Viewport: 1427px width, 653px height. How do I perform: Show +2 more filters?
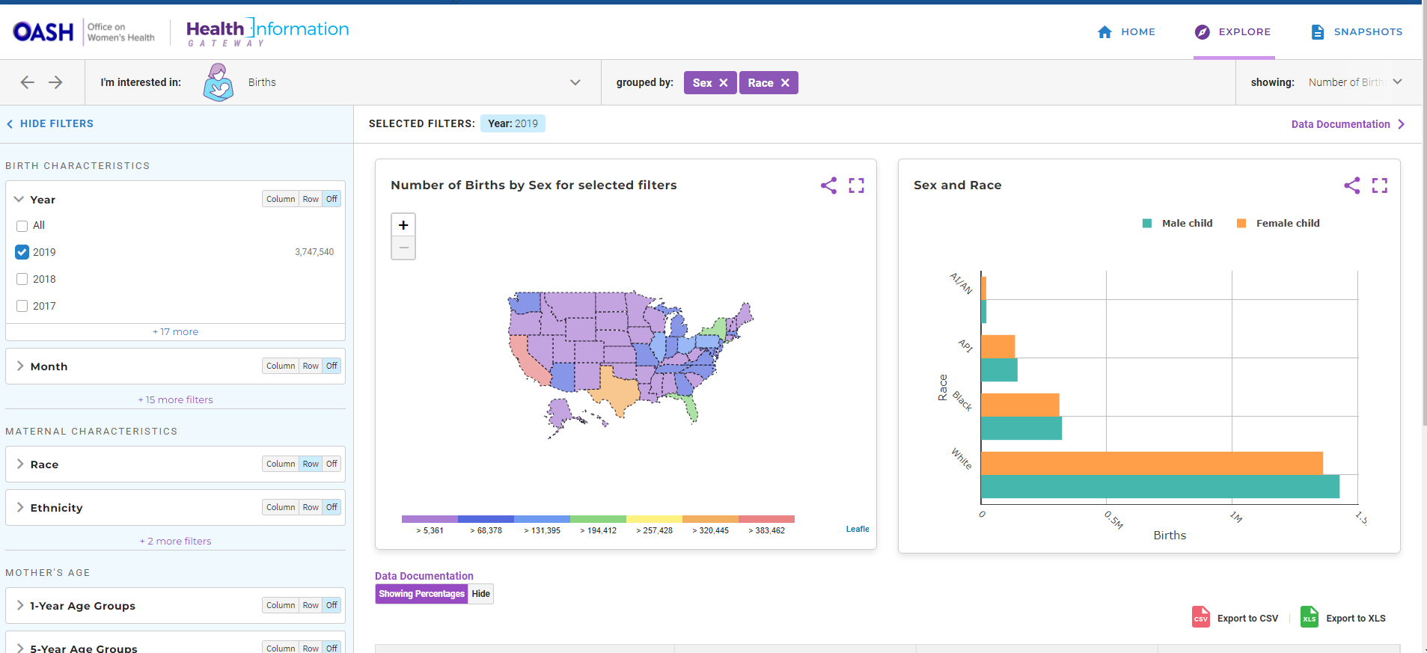176,541
